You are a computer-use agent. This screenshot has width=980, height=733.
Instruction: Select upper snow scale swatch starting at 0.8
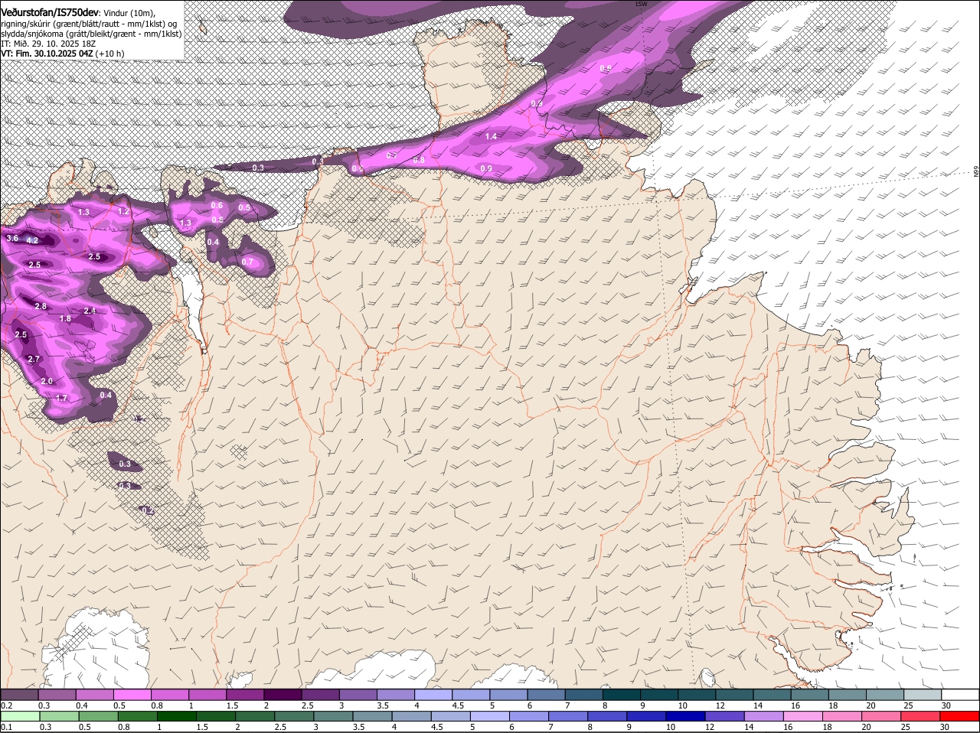[x=170, y=694]
